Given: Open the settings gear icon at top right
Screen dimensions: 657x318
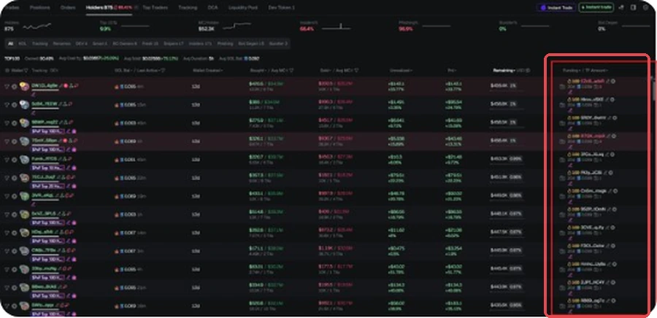Looking at the screenshot, I should pos(645,7).
